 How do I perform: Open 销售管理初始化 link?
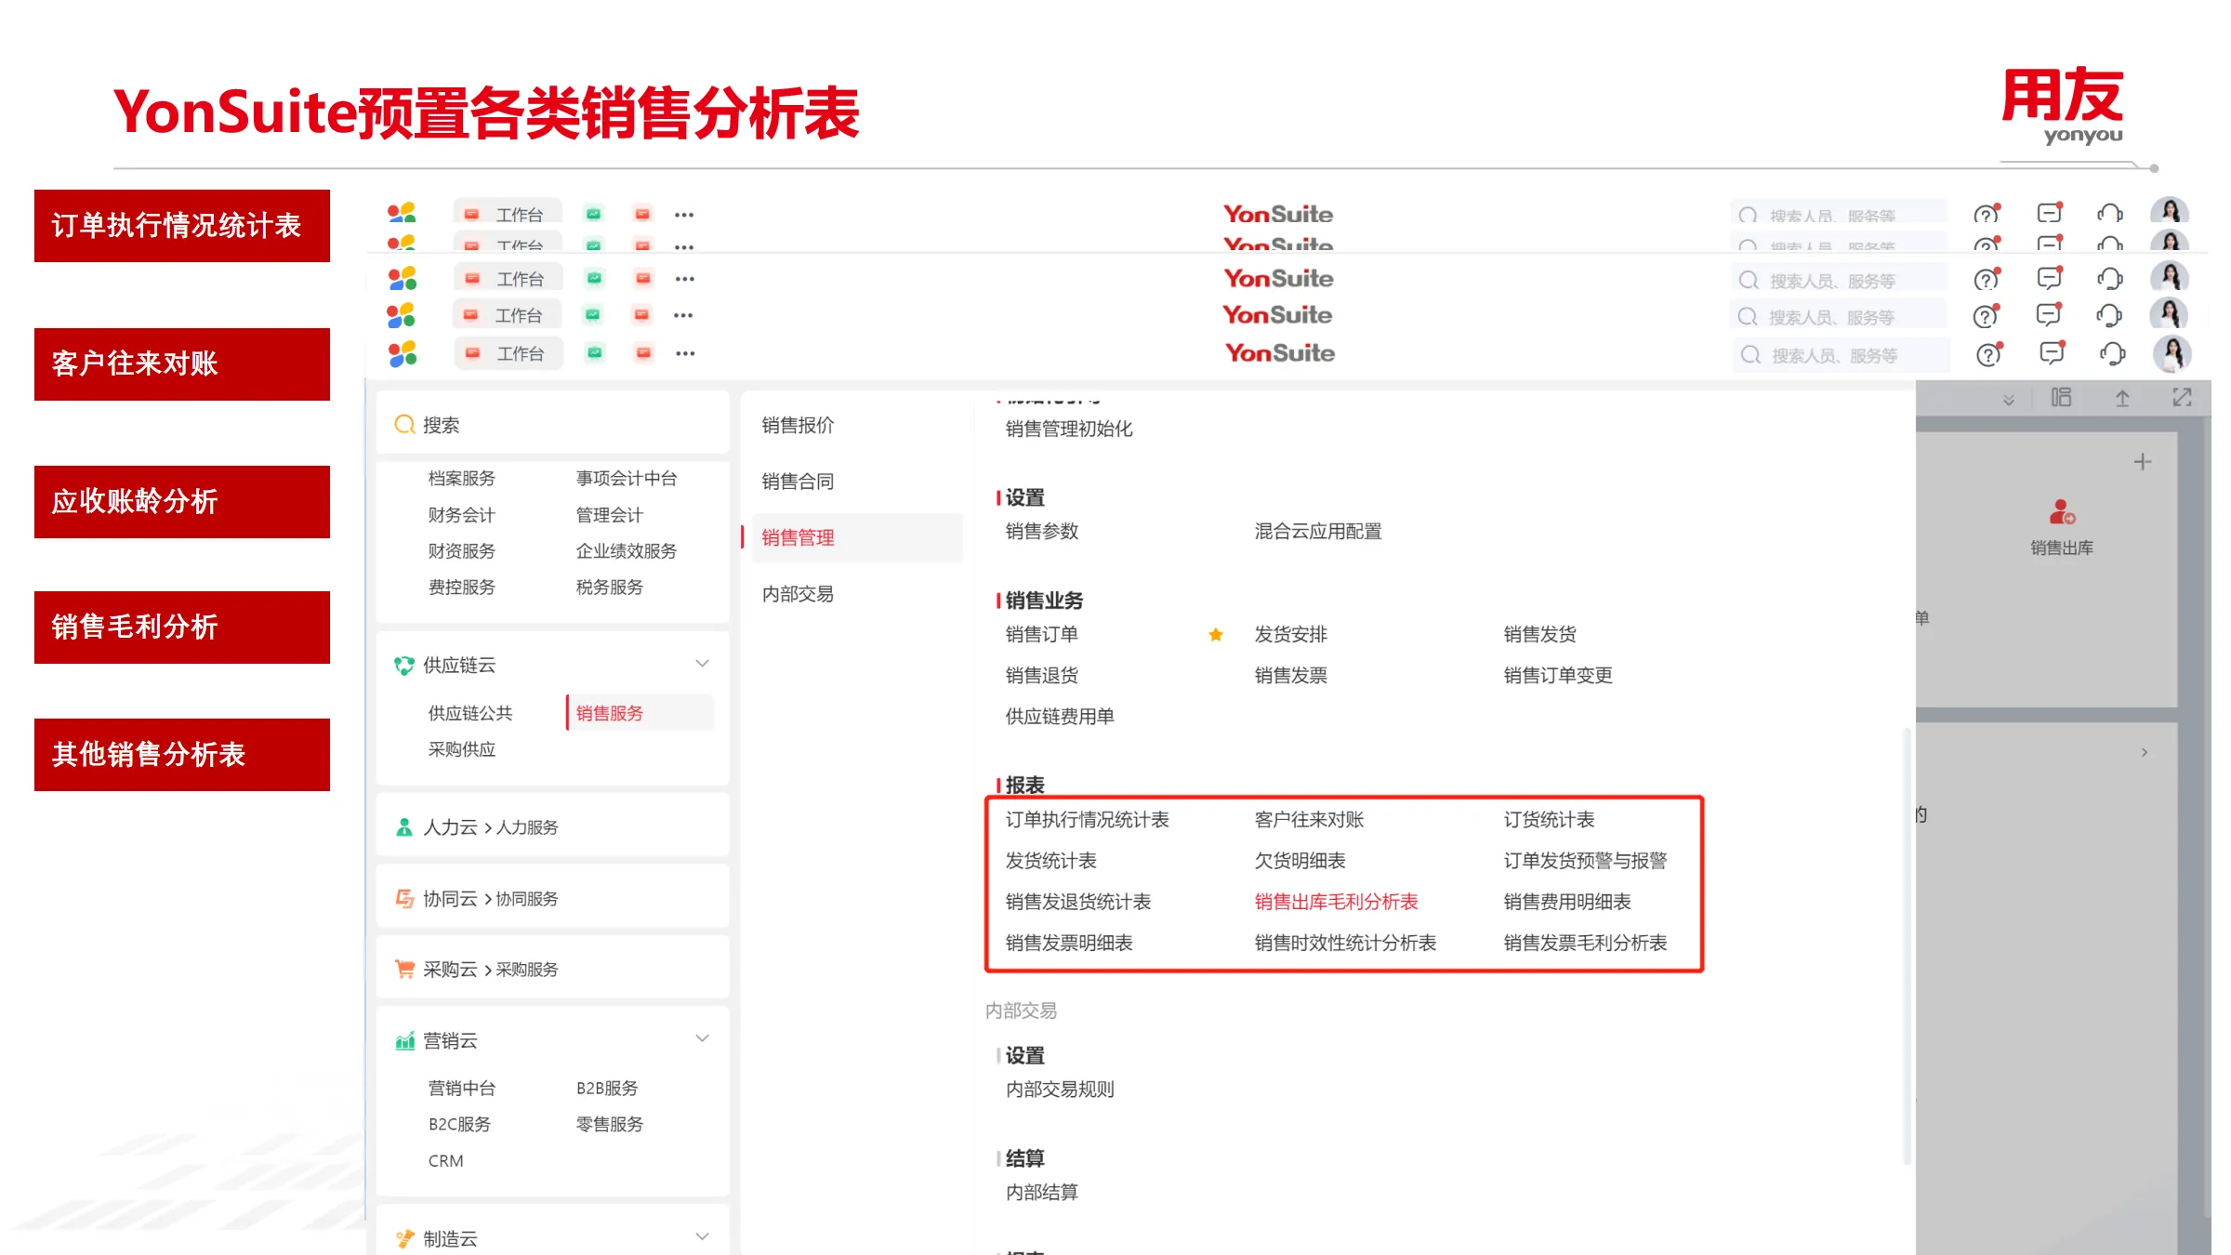click(1069, 429)
